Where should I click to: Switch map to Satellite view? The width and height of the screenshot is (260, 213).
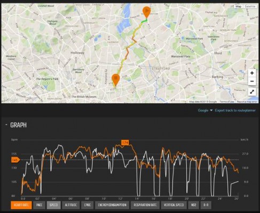tap(250, 6)
